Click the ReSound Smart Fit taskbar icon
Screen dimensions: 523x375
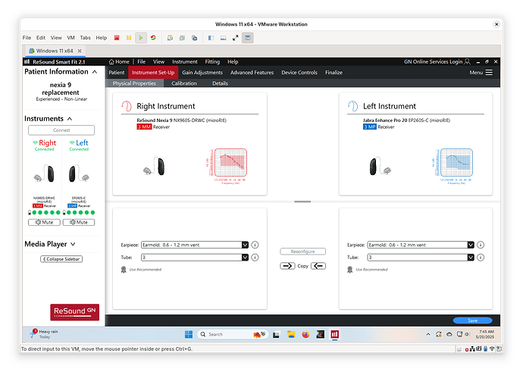click(x=335, y=334)
